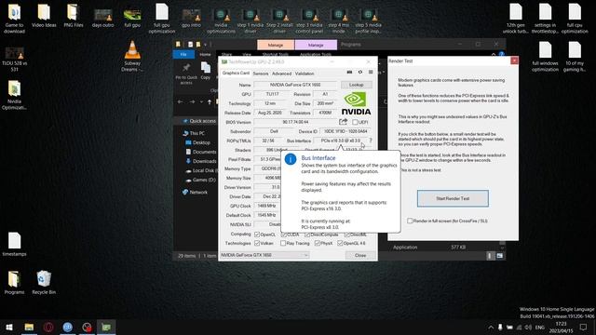Open File menu in Explorer

(183, 54)
